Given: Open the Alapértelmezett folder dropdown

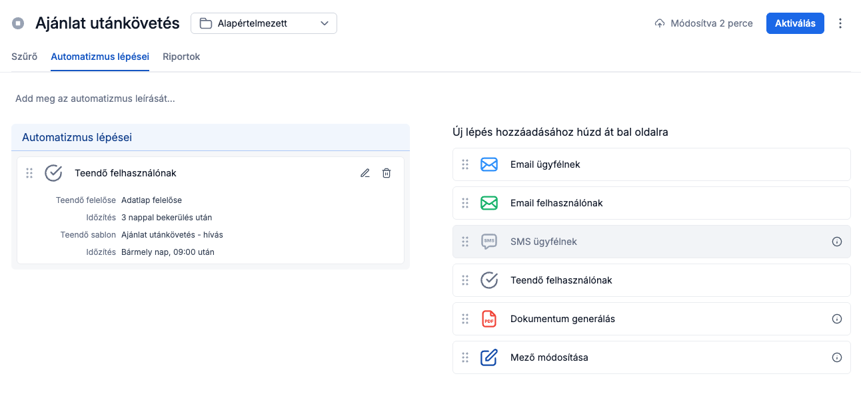Looking at the screenshot, I should coord(264,23).
